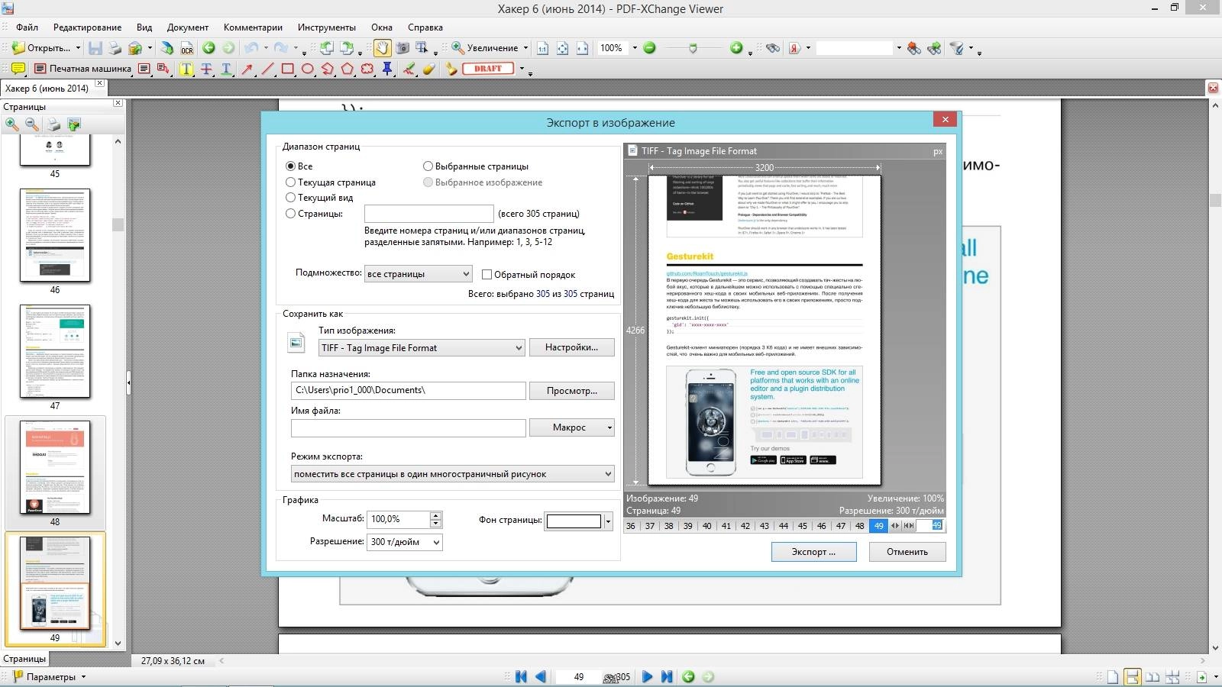1222x687 pixels.
Task: Open 'Подмножество' dropdown with 'все страницы'
Action: (x=418, y=273)
